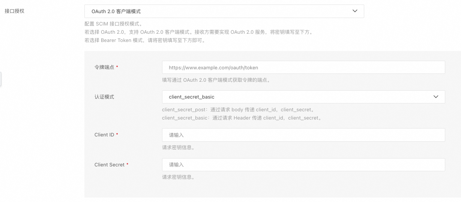Screen dimensions: 461x202
Task: Click the hint 填写通过 OAuth 2.0 客户端模式获取令牌的端点
Action: click(216, 80)
